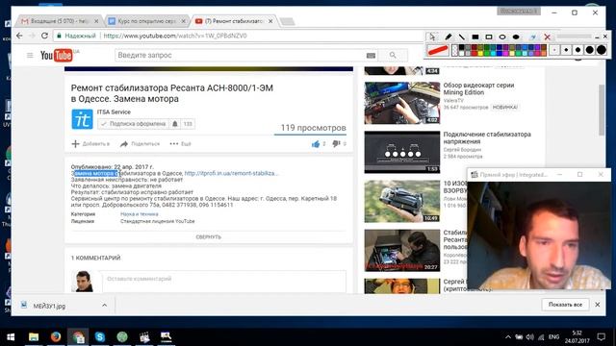This screenshot has height=346, width=616.
Task: Switch to the Gmail inbox tab
Action: (x=59, y=21)
